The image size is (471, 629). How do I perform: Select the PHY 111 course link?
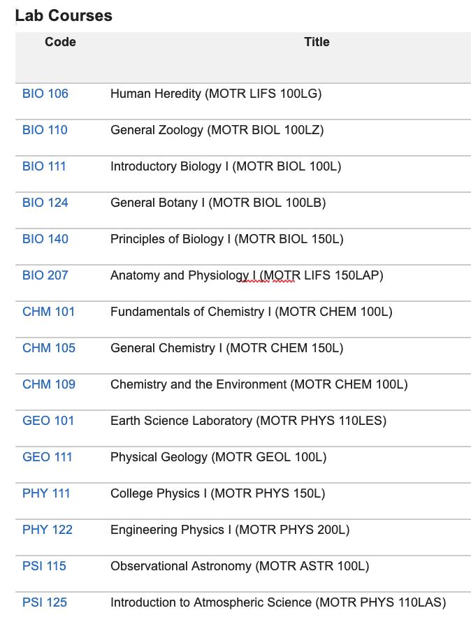(x=46, y=493)
